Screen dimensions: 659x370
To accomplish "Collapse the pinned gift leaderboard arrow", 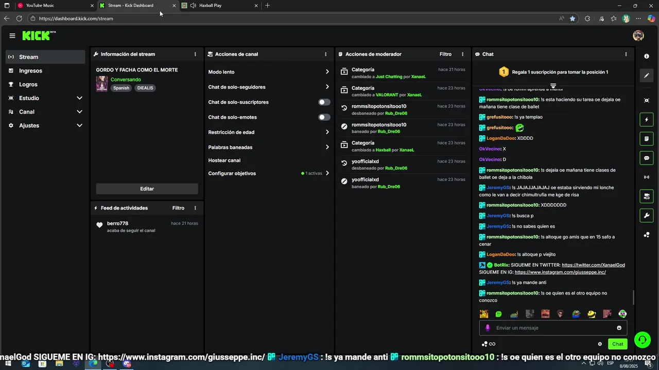I will coord(553,86).
